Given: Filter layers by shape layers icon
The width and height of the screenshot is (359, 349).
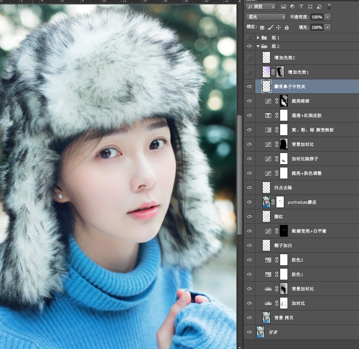Looking at the screenshot, I should pyautogui.click(x=310, y=6).
